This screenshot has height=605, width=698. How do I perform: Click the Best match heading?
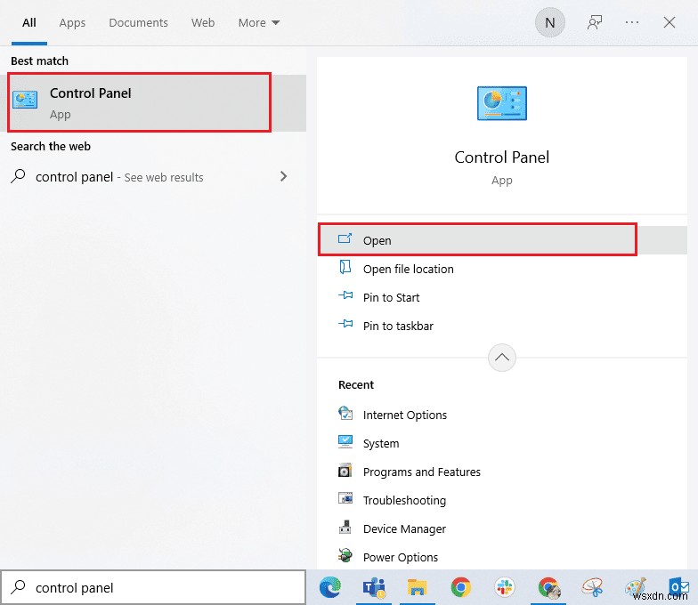[39, 60]
